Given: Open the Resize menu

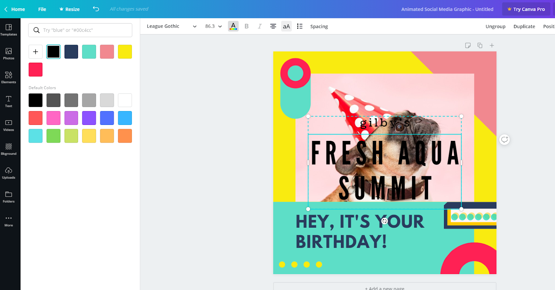Looking at the screenshot, I should pos(69,9).
